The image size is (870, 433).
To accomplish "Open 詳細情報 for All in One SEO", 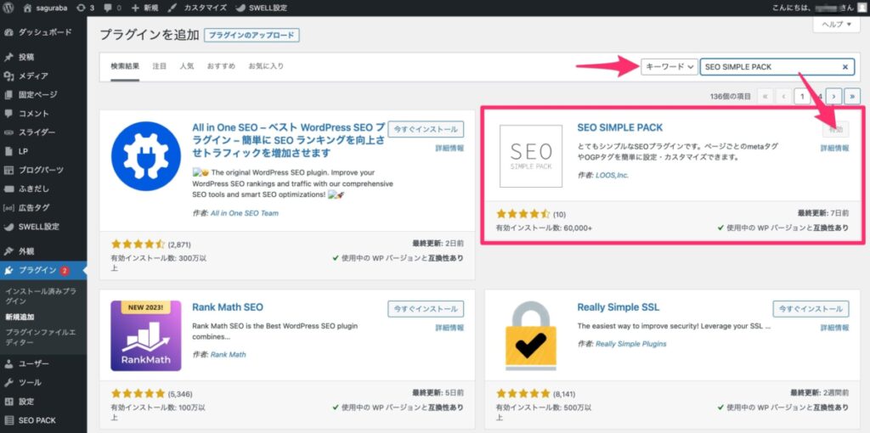I will 449,149.
